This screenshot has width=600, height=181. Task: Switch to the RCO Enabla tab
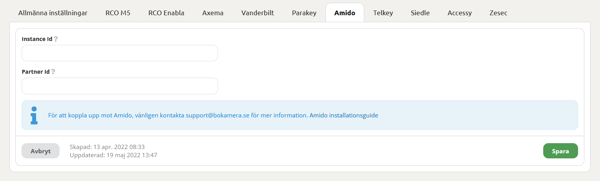click(166, 13)
